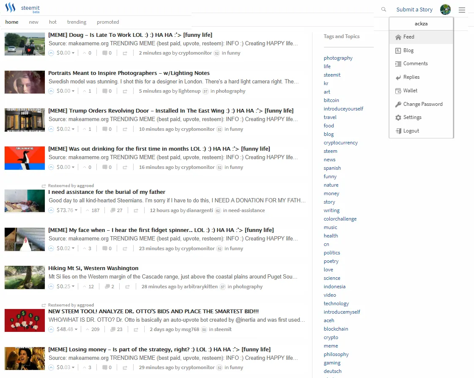Screen dimensions: 474x378
Task: Resteem the fidget spinner meme post
Action: [125, 249]
